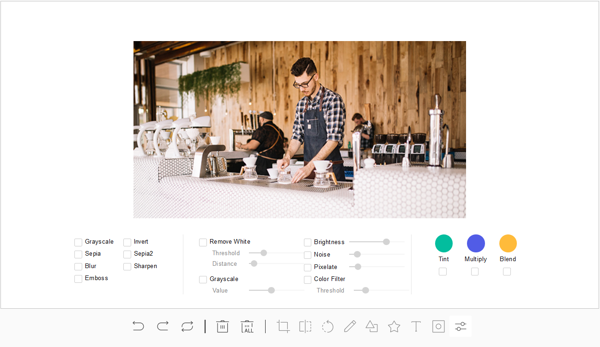The image size is (600, 347).
Task: Click the green Tint color swatch
Action: (443, 243)
